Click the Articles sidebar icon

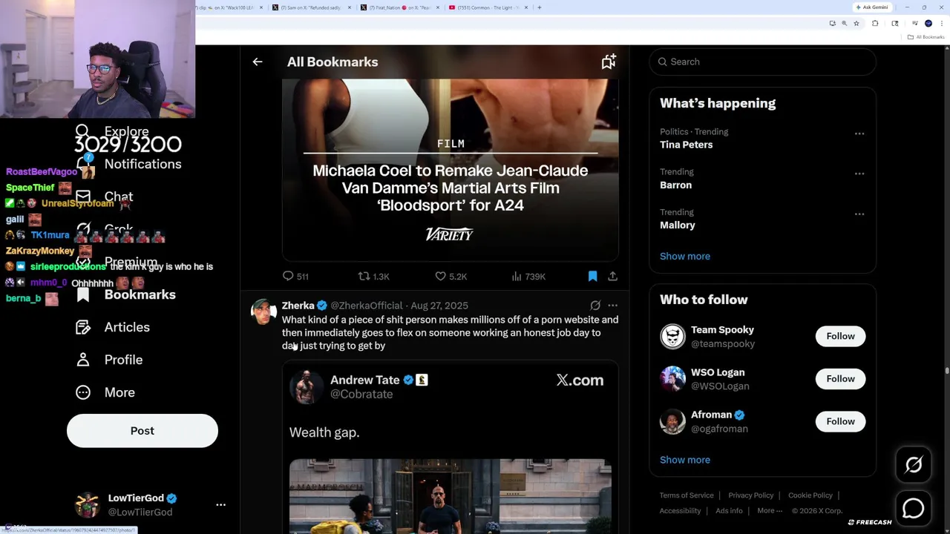tap(83, 327)
